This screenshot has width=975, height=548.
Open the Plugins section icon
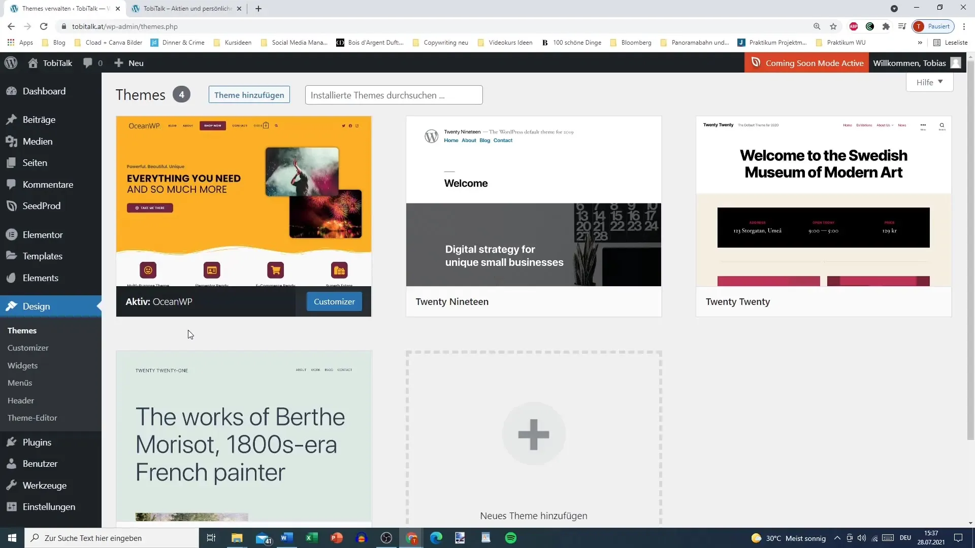point(11,442)
